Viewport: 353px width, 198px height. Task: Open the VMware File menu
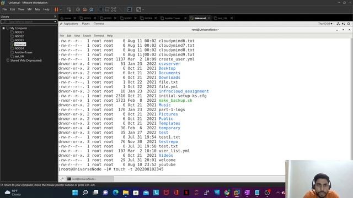4,9
